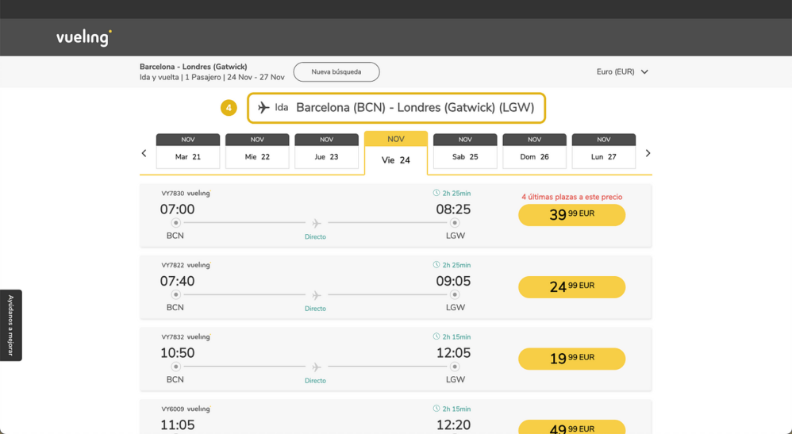792x434 pixels.
Task: Click the 07:00 departure time
Action: click(177, 209)
